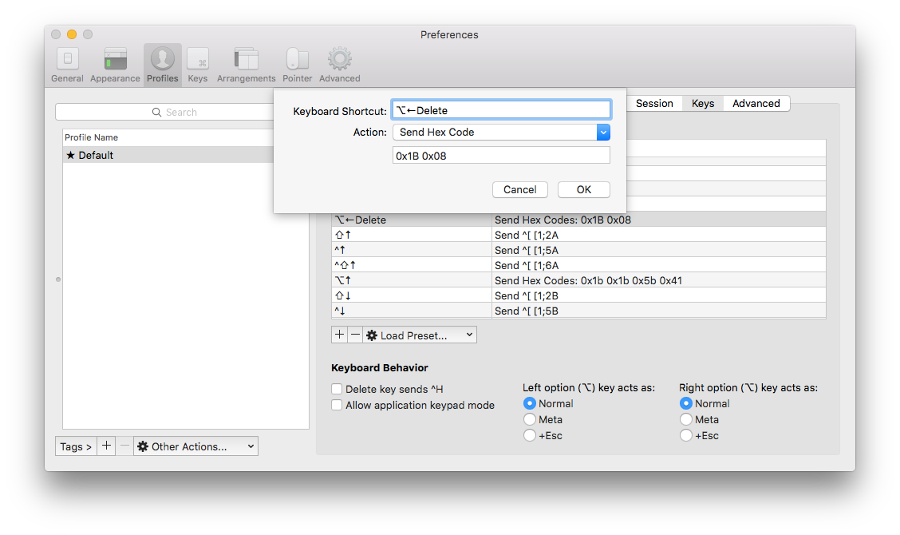Select the ⌥←Delete mapping row
Image resolution: width=900 pixels, height=535 pixels.
[578, 220]
